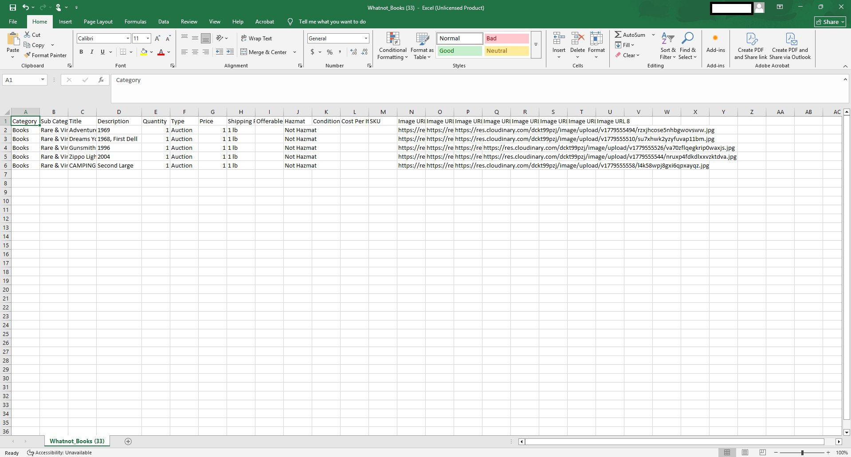Toggle Merge & Center
This screenshot has width=851, height=457.
[264, 52]
